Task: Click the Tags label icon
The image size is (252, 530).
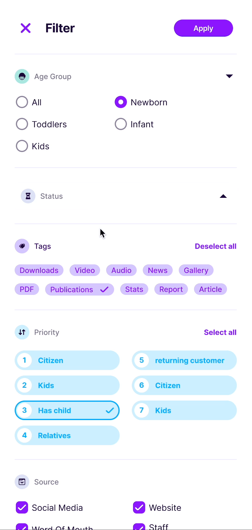Action: pos(22,246)
